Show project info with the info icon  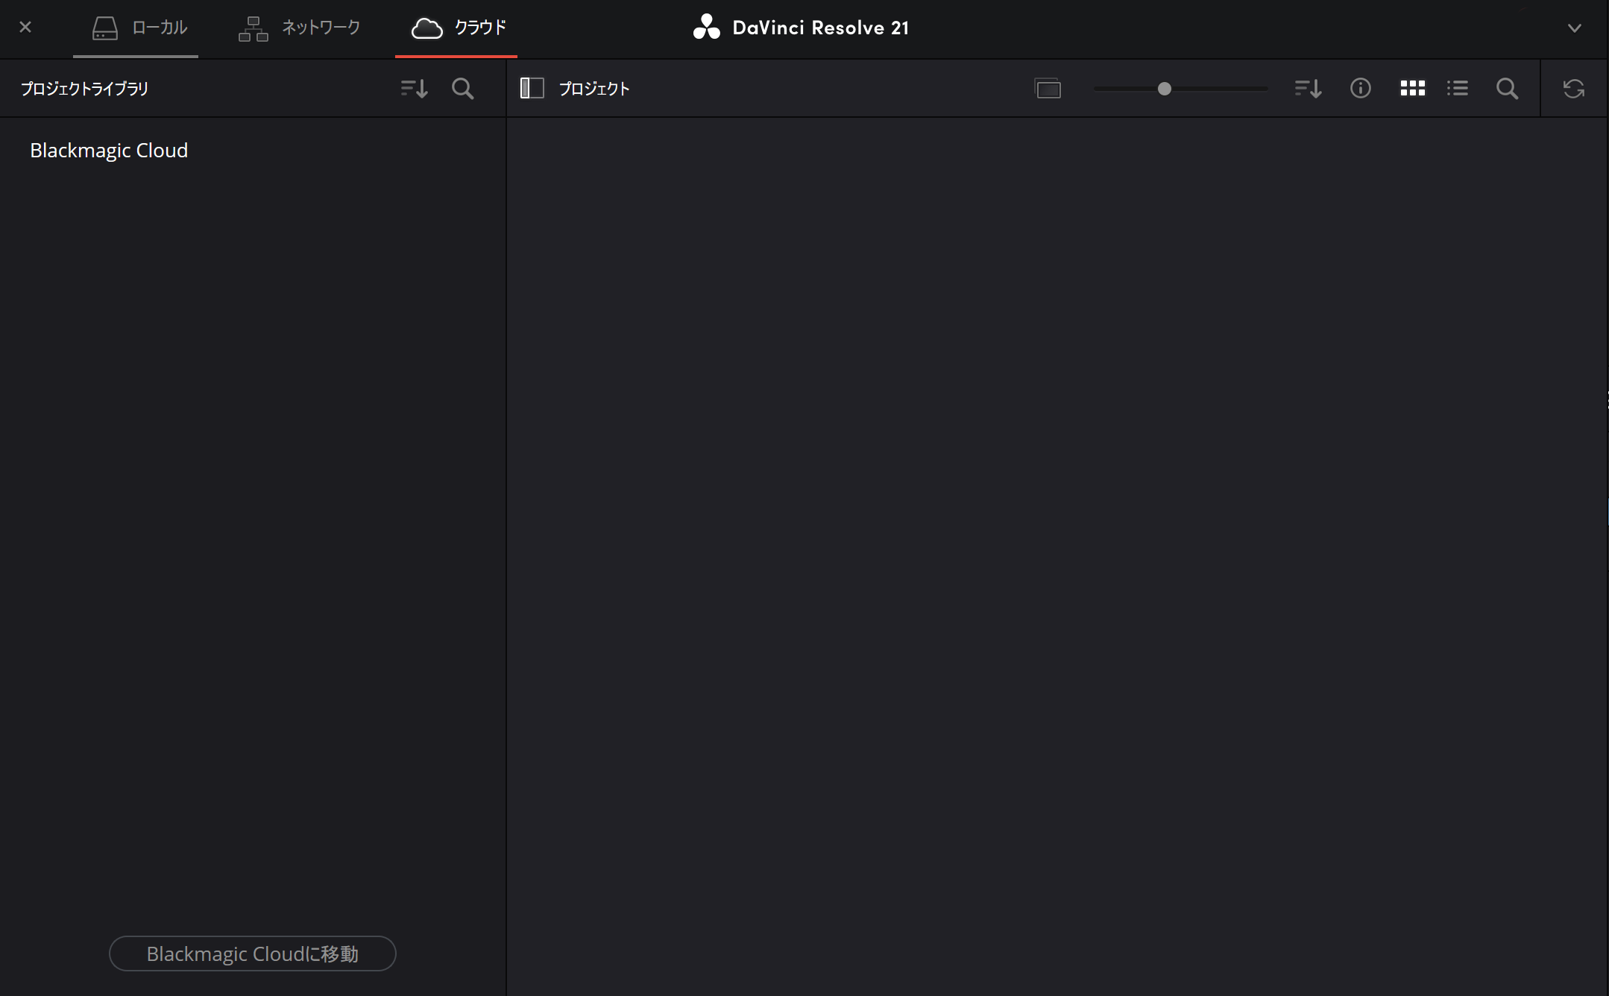click(1360, 89)
